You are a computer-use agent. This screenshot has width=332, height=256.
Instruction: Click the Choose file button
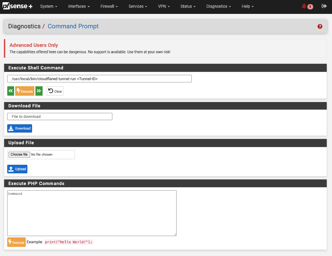[x=19, y=154]
